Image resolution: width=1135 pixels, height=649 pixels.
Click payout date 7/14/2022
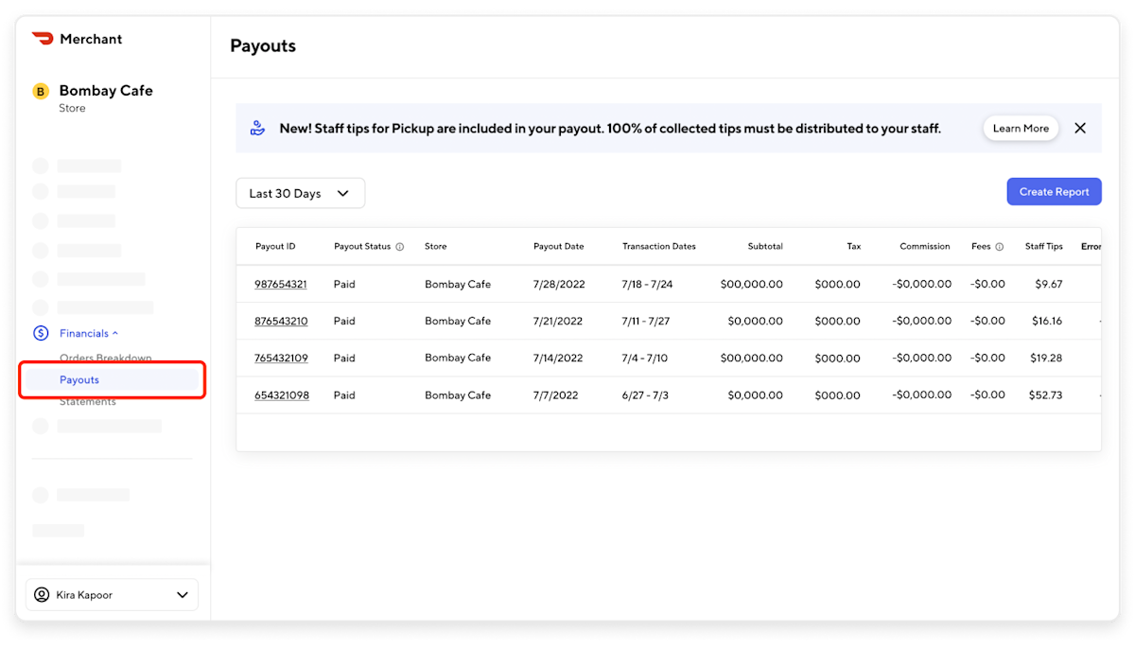point(558,358)
